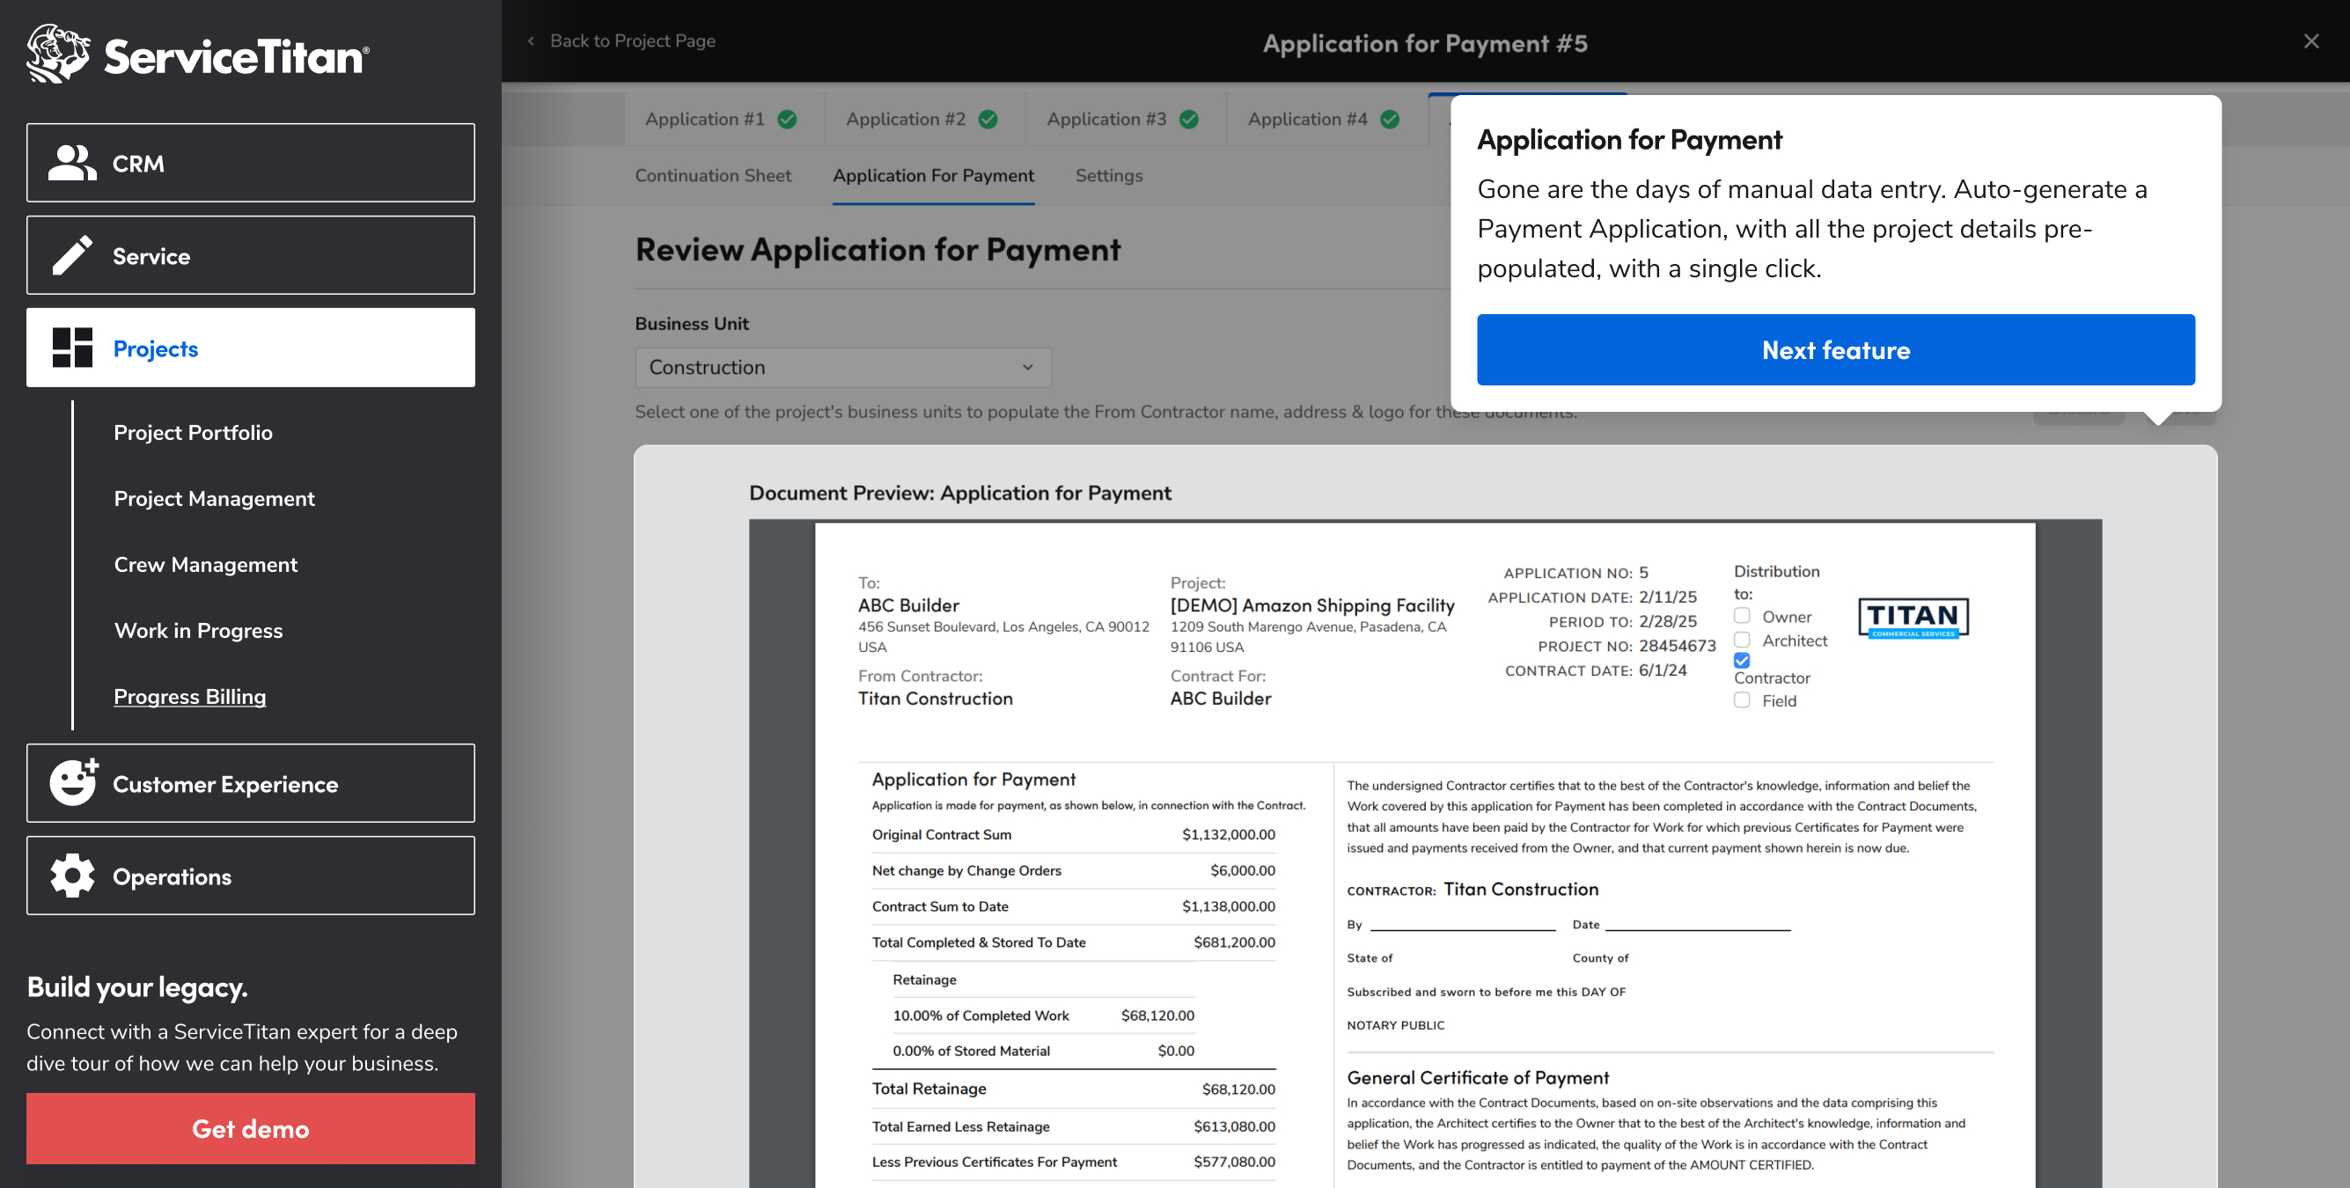Click the Operations gear icon
Image resolution: width=2350 pixels, height=1188 pixels.
72,876
